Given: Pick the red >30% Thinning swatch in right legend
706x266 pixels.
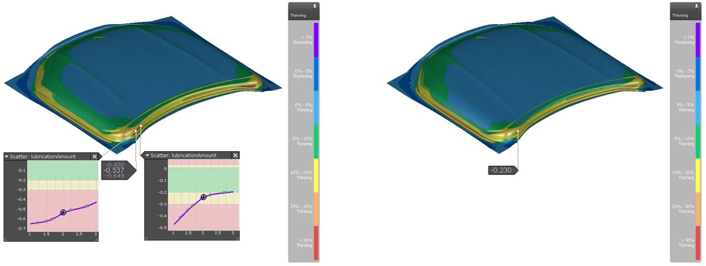Looking at the screenshot, I should click(698, 243).
